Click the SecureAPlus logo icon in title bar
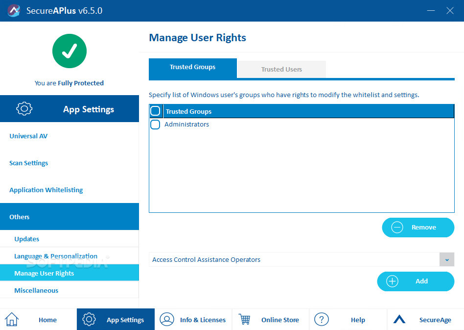The image size is (464, 330). (14, 11)
